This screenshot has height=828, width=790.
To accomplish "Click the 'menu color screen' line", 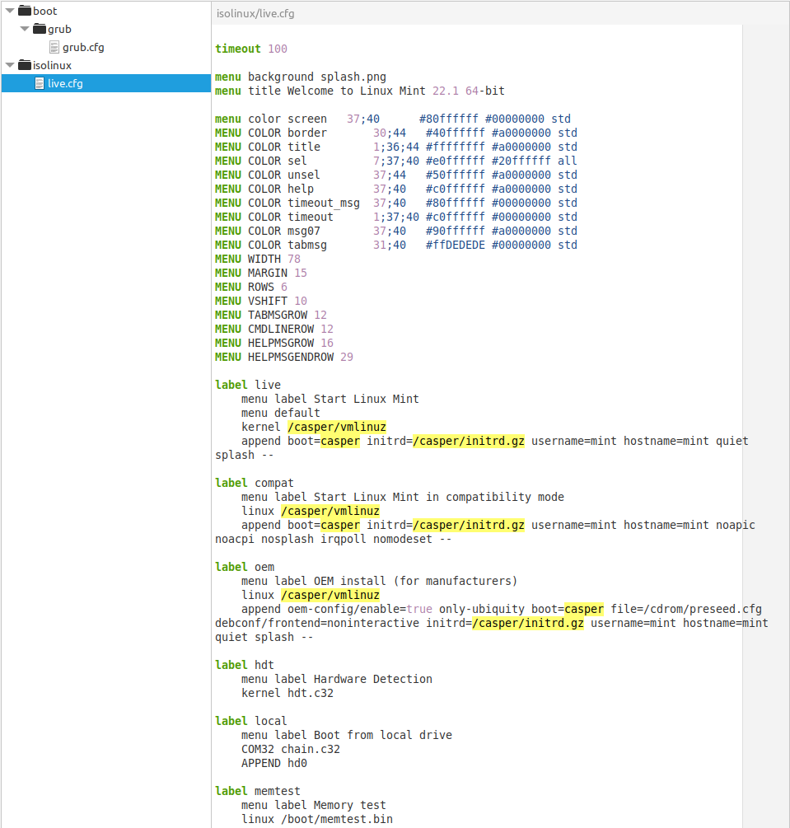I will coord(393,119).
